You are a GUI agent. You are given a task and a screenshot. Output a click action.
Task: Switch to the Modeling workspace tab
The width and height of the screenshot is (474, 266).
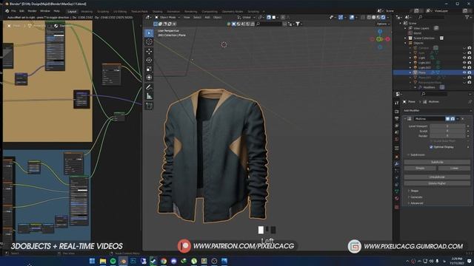(87, 12)
